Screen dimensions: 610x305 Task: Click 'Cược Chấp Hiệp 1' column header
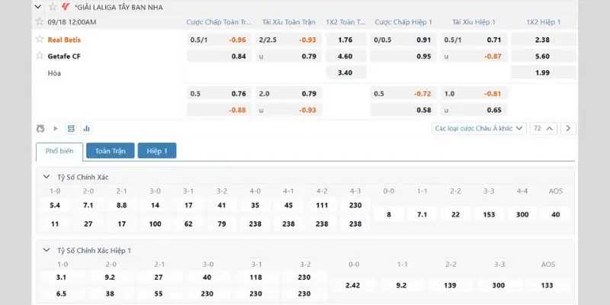(403, 22)
